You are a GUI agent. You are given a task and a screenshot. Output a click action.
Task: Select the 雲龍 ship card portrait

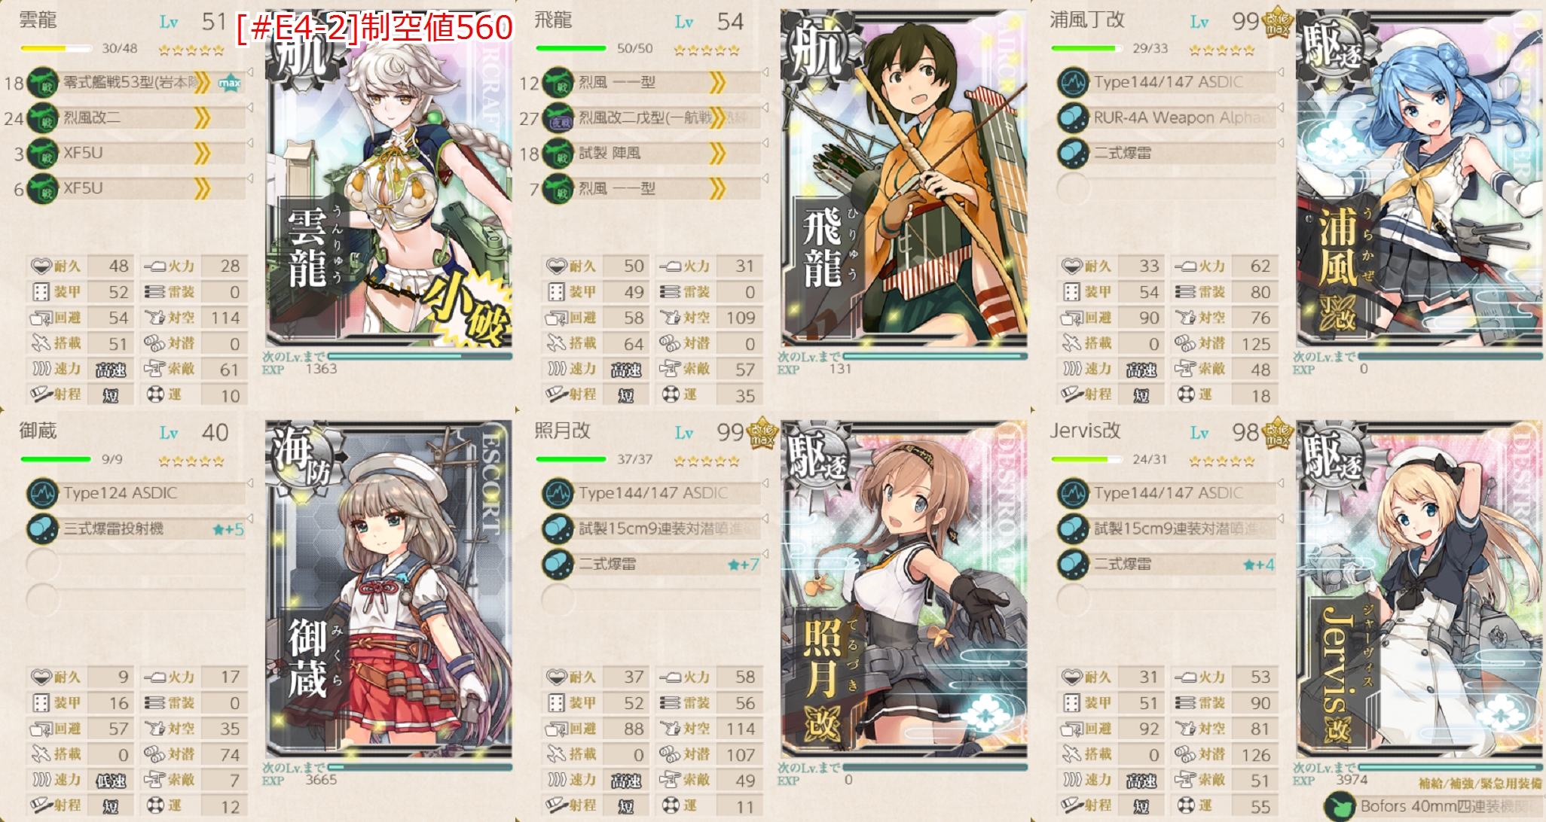(389, 179)
